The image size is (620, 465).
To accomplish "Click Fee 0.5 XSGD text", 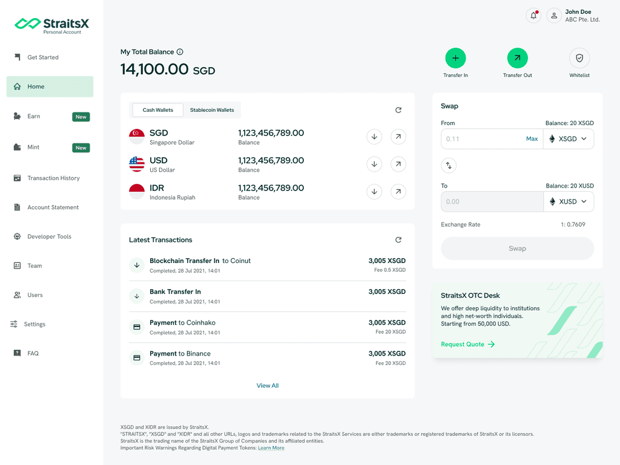I will tap(390, 270).
